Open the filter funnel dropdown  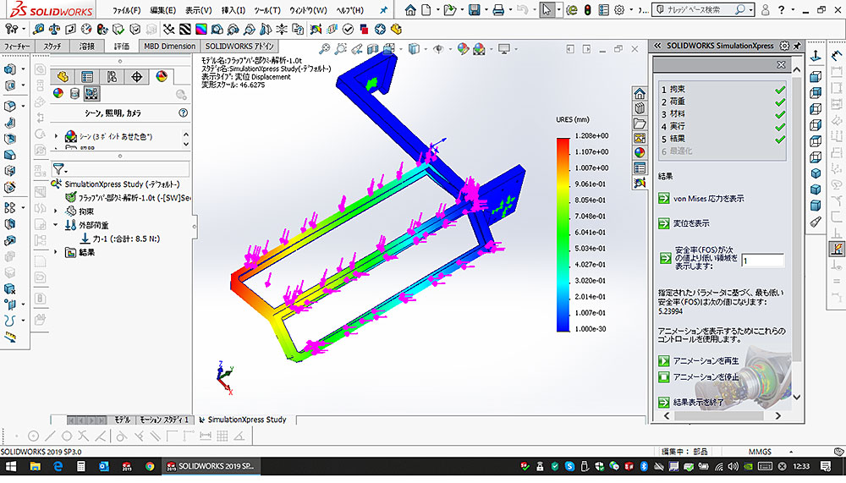60,169
